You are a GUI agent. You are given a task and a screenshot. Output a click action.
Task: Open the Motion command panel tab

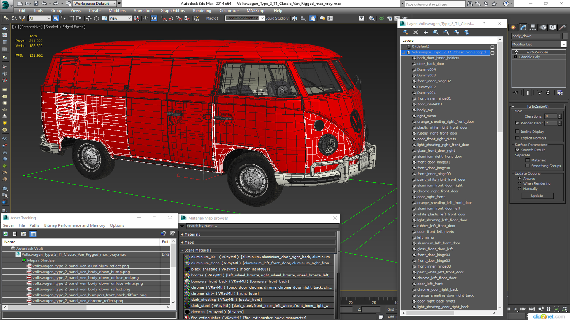(x=543, y=27)
